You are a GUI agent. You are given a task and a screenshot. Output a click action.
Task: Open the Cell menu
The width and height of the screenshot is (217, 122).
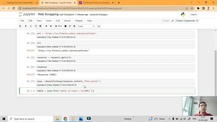[x=58, y=21]
